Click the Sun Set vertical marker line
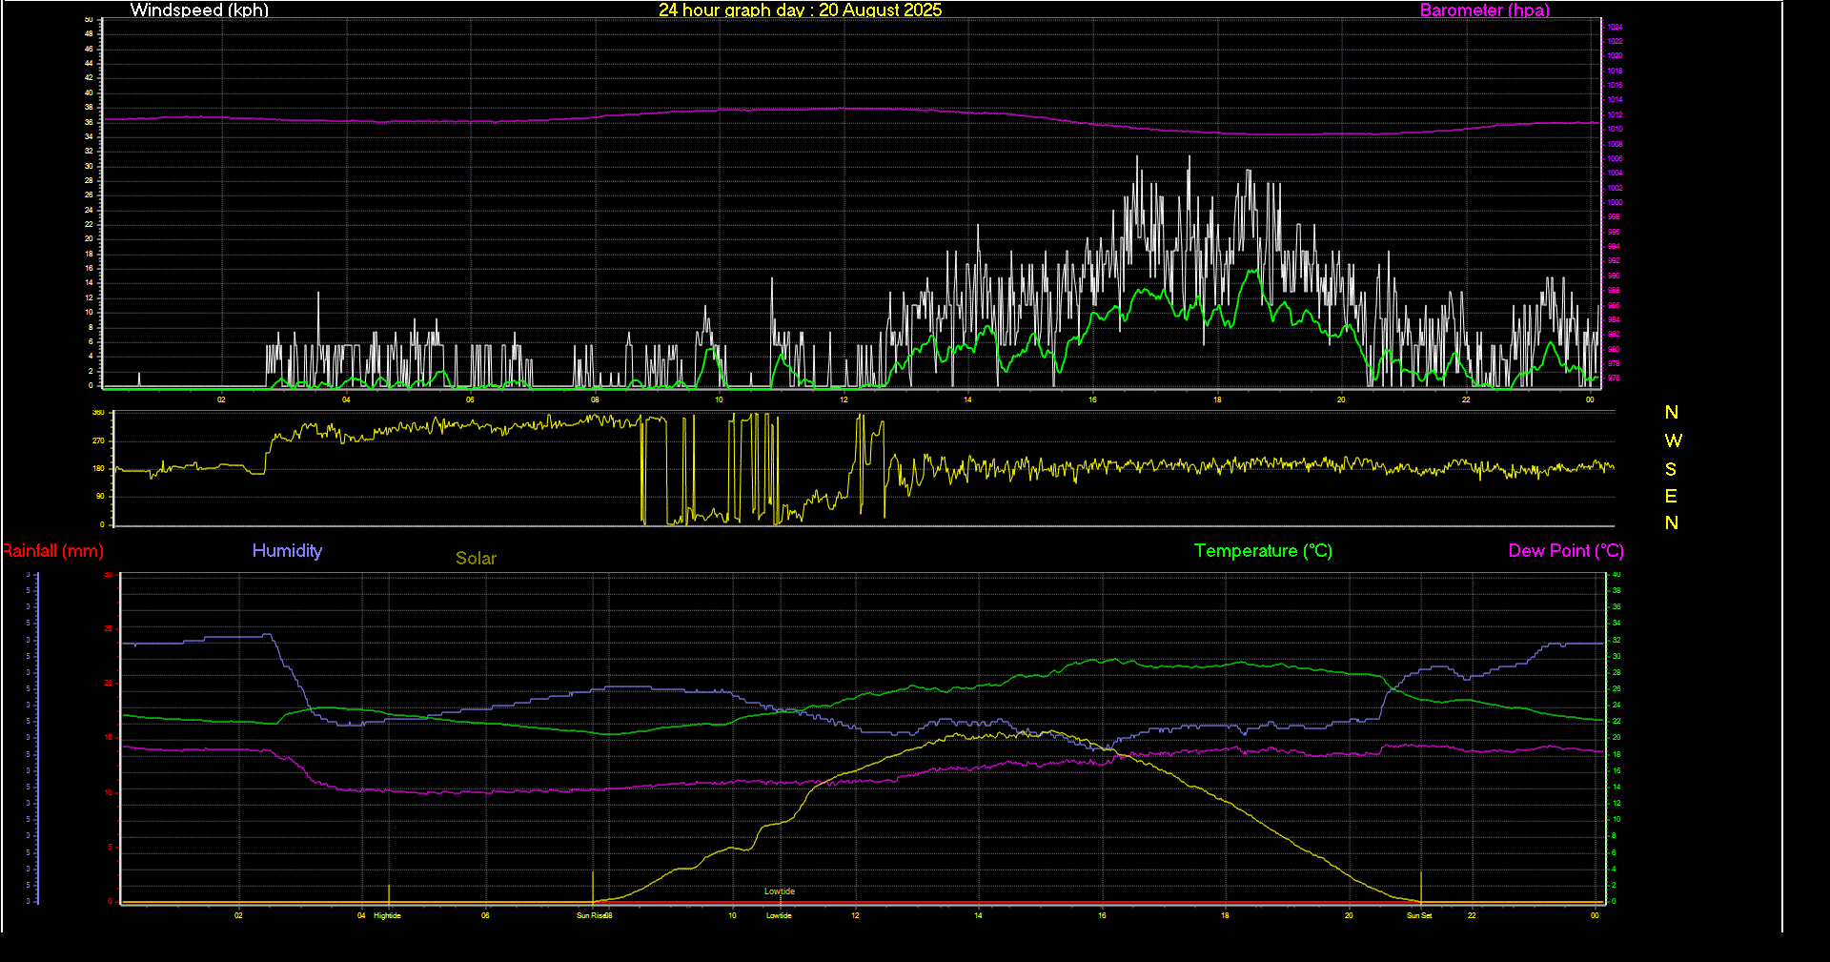 [1421, 887]
